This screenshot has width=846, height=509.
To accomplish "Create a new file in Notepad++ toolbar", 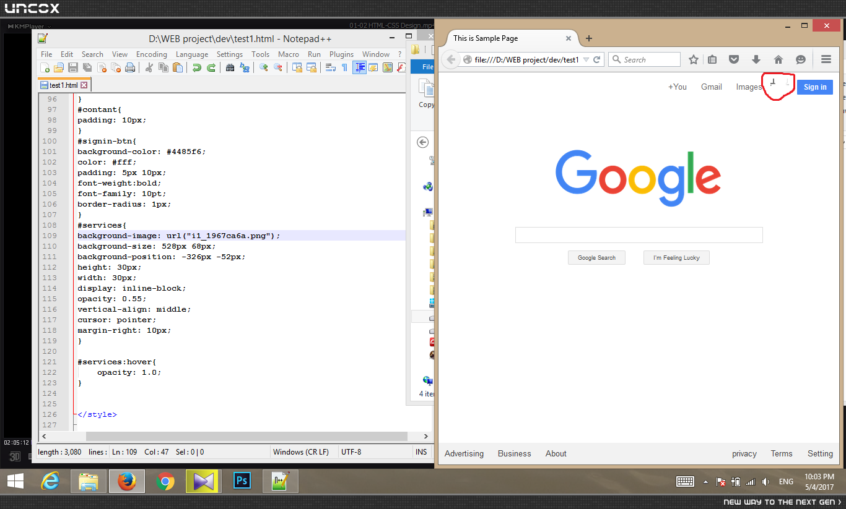I will click(45, 68).
